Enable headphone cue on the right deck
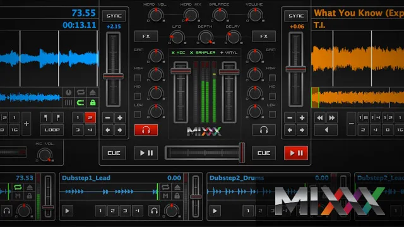404x227 pixels. point(264,130)
